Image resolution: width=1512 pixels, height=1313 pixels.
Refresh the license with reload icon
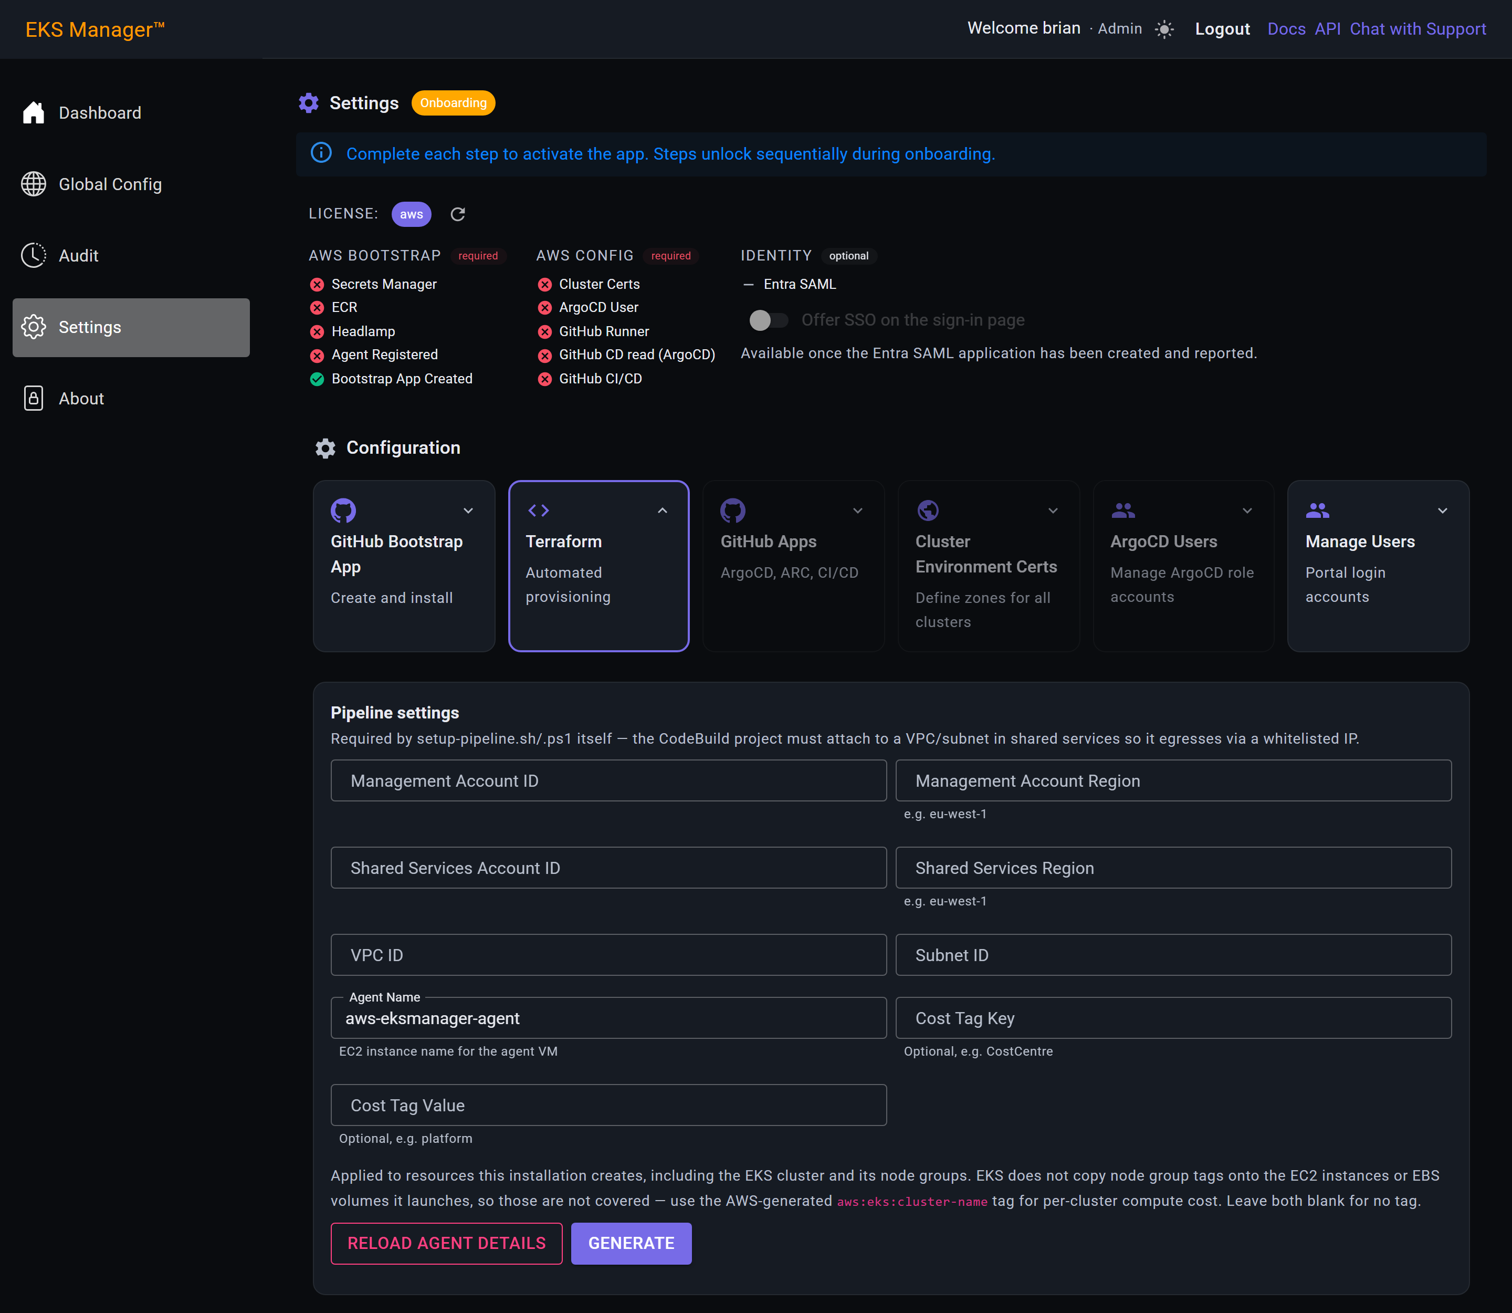point(458,214)
